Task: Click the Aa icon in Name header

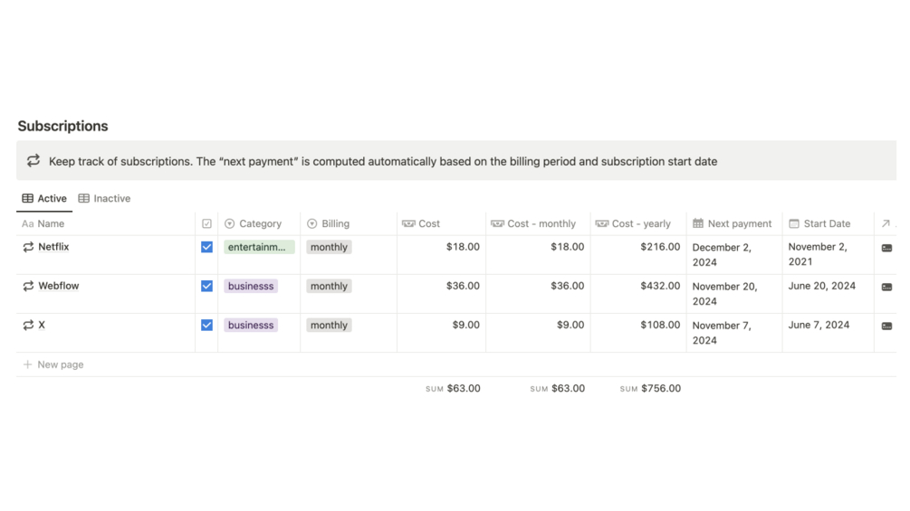Action: 27,223
